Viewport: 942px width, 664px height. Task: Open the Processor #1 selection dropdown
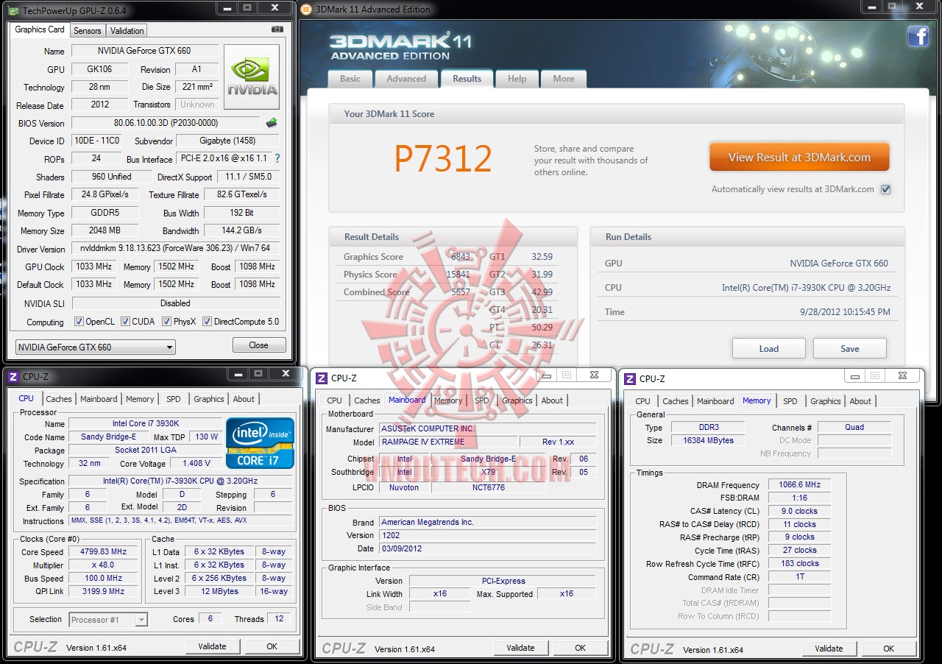(x=108, y=620)
